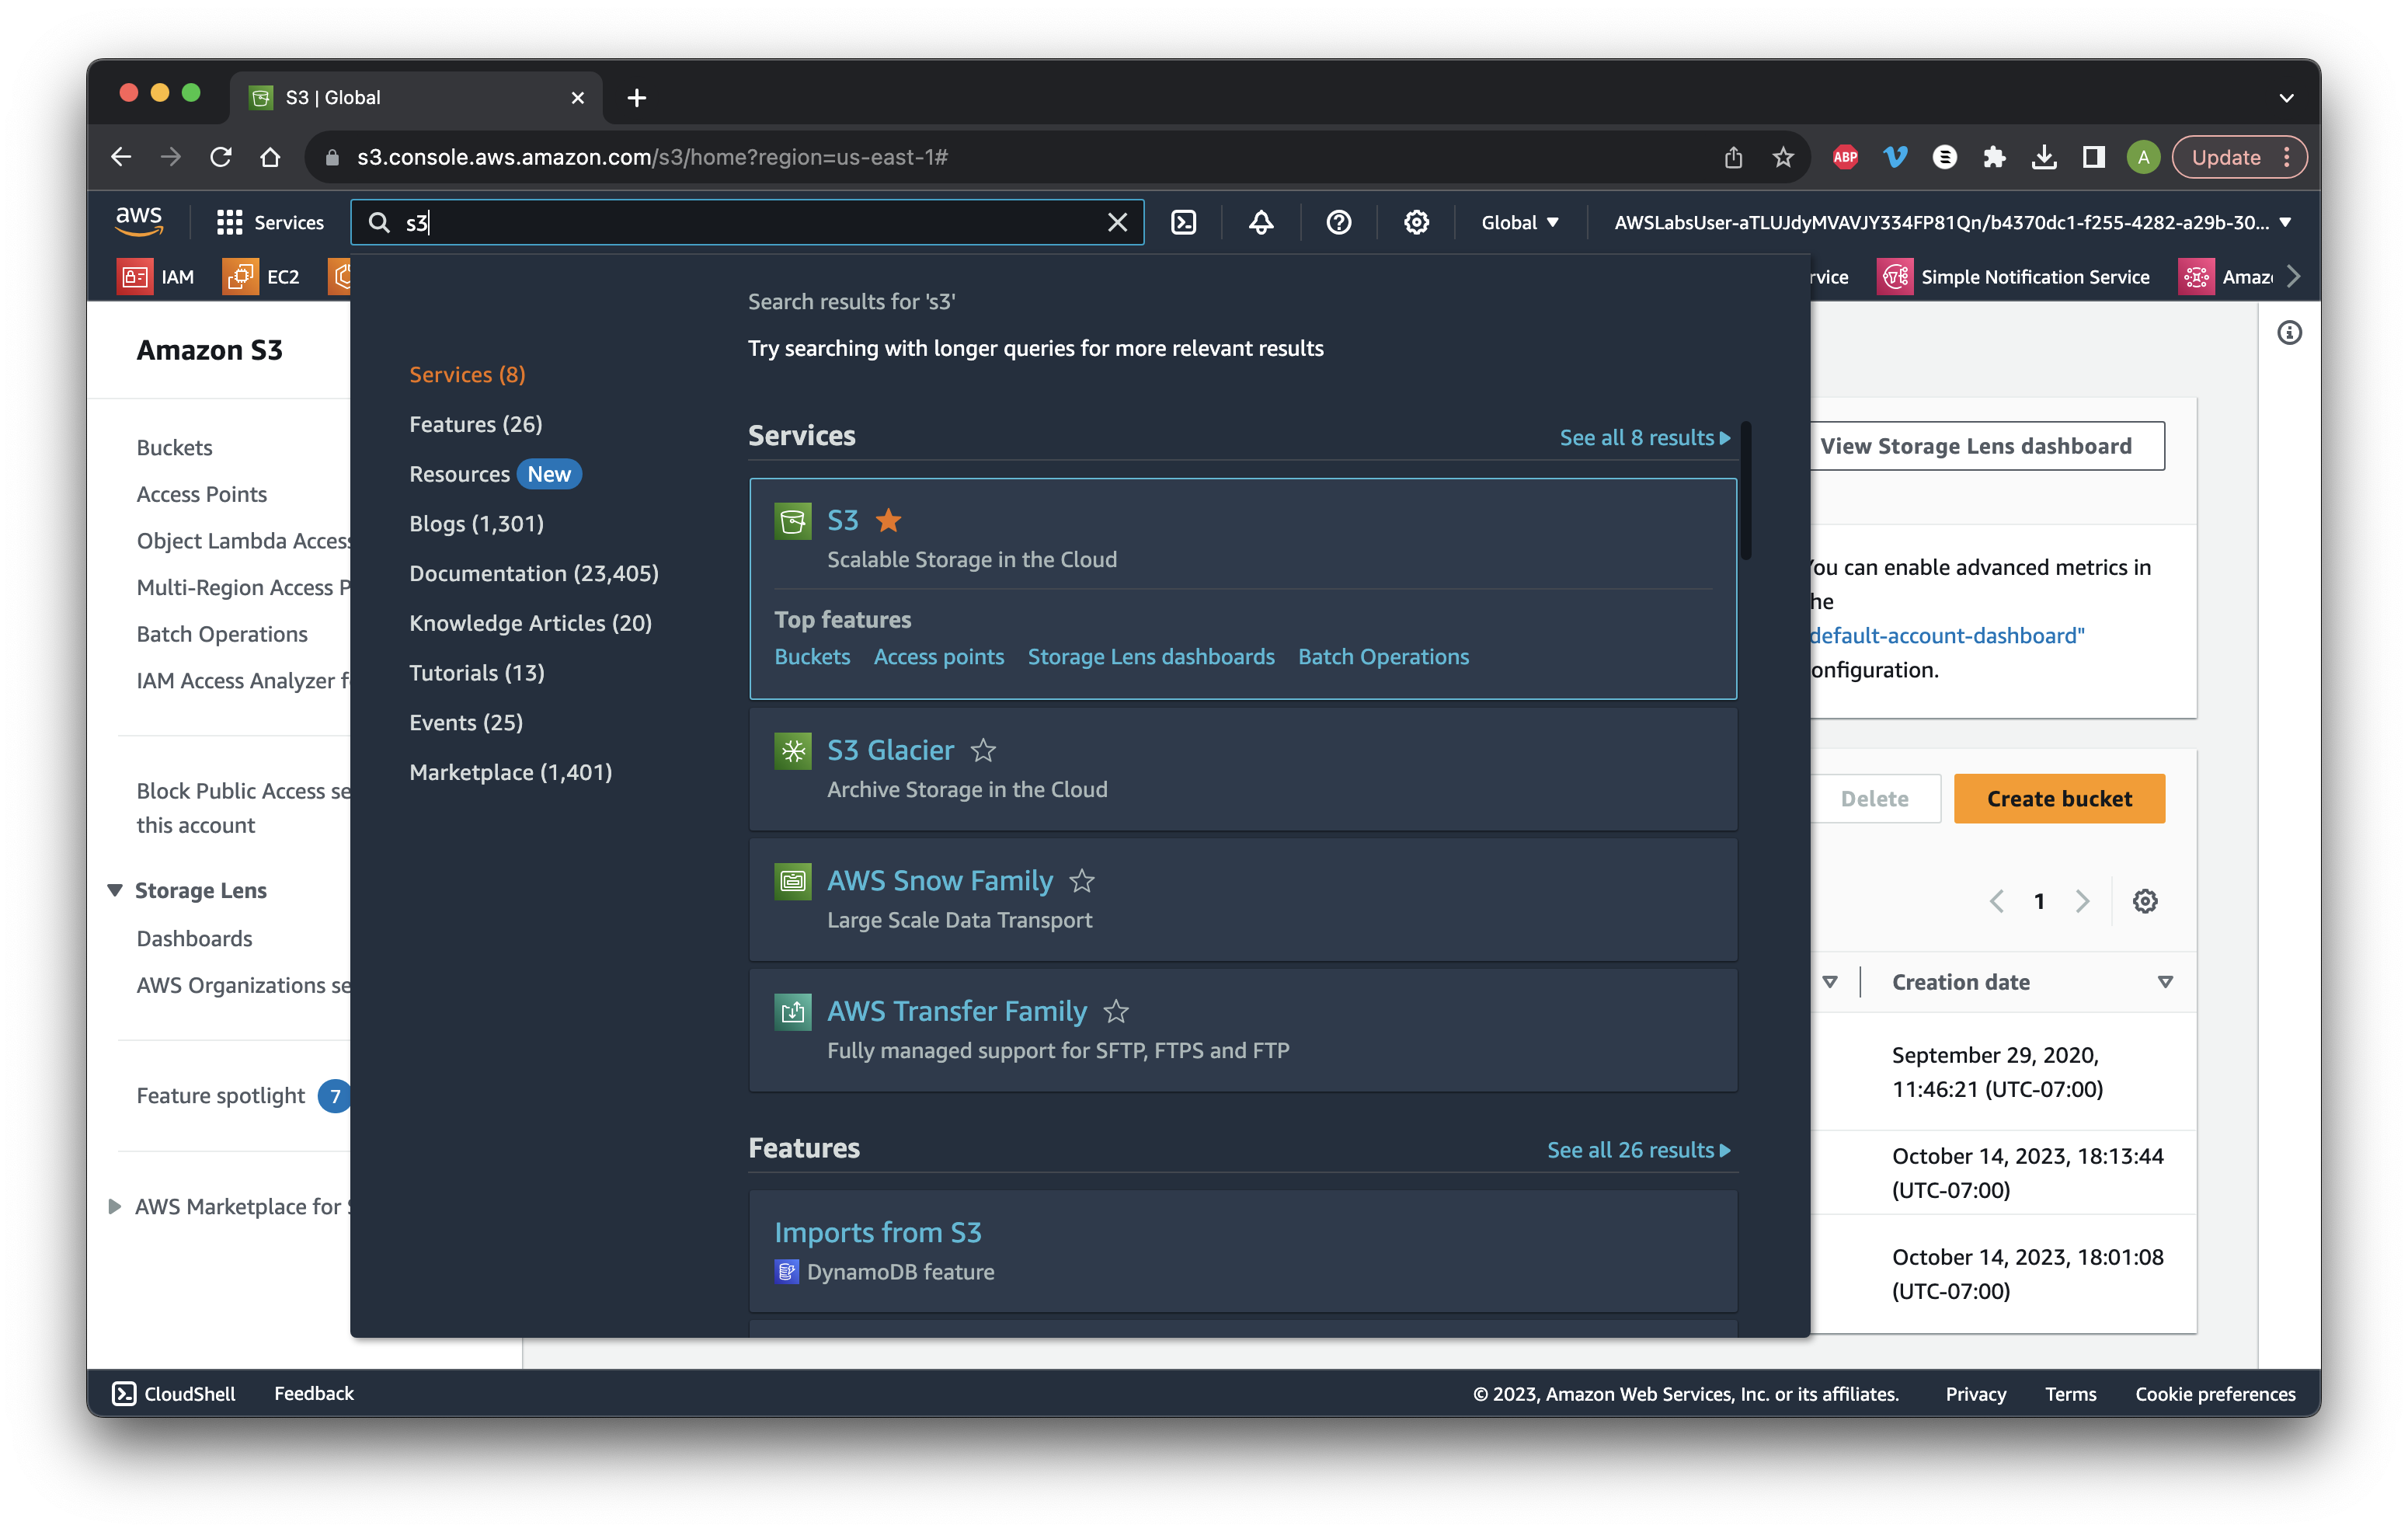
Task: Click the S3 Glacier snowflake icon
Action: (792, 751)
